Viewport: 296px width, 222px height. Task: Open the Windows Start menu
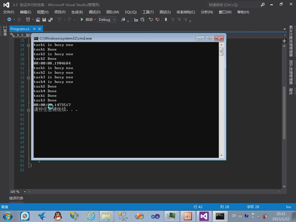tap(8, 216)
